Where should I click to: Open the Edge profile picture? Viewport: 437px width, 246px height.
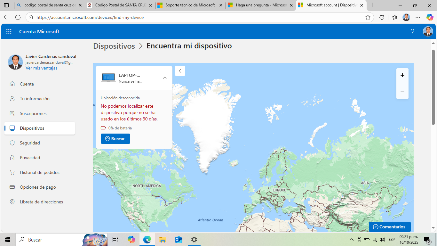[406, 17]
